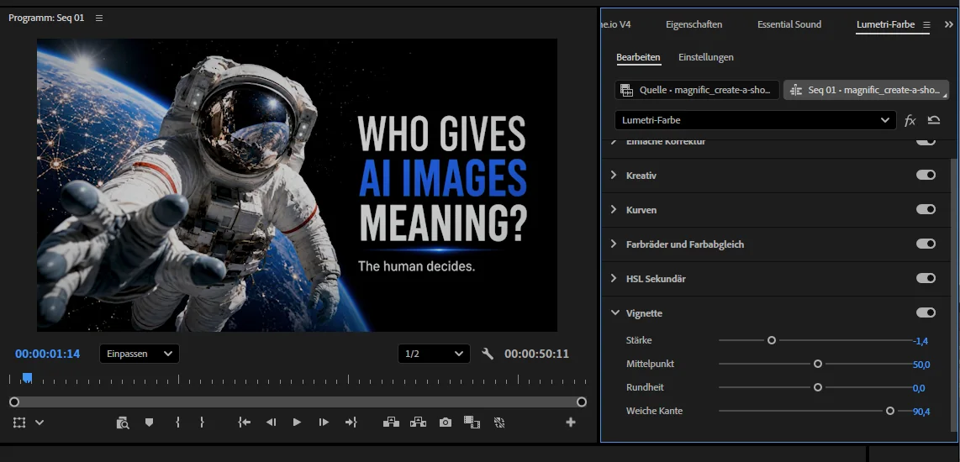Collapse the Vignette section
Image resolution: width=960 pixels, height=462 pixels.
click(x=615, y=312)
